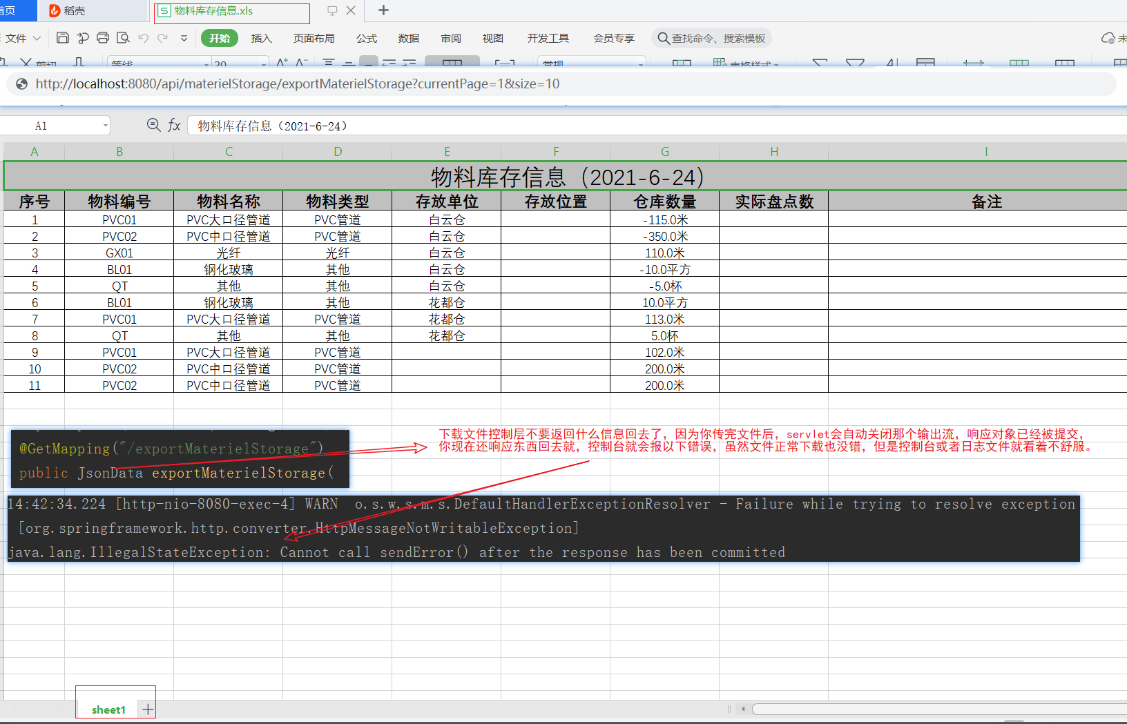Select the sheet1 worksheet tab
This screenshot has width=1127, height=724.
pos(108,710)
